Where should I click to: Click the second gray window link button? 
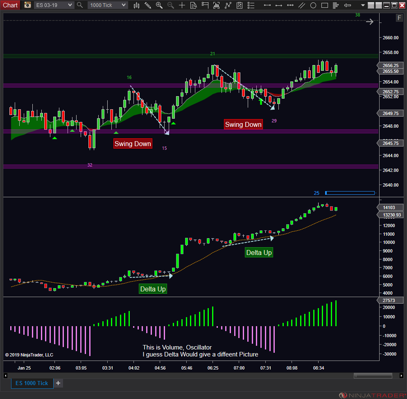tap(379, 5)
